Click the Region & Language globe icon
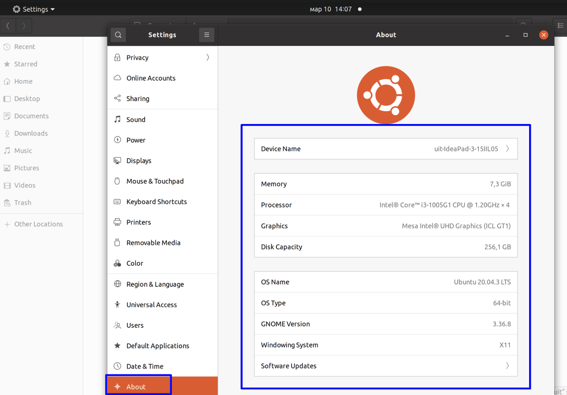Image resolution: width=567 pixels, height=395 pixels. 117,284
